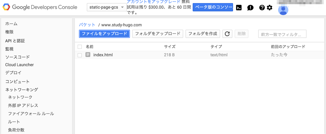326x134 pixels.
Task: Select 外部 IP アドレス in sidebar
Action: click(23, 105)
